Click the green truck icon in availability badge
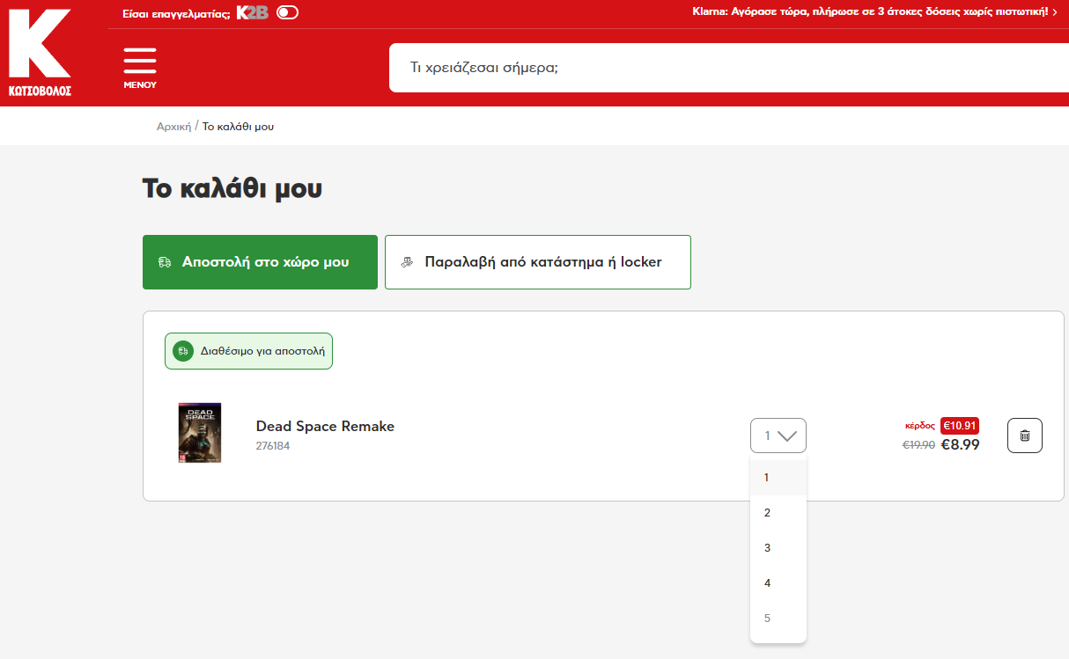The image size is (1069, 659). pos(182,351)
